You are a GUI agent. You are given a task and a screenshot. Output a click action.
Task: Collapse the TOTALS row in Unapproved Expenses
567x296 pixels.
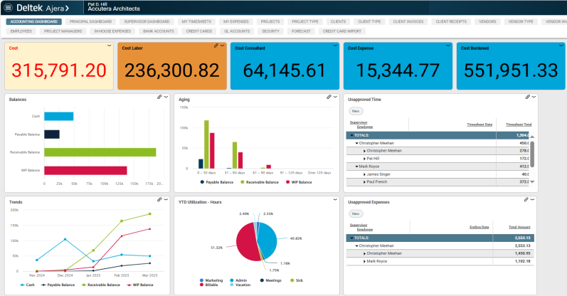351,238
